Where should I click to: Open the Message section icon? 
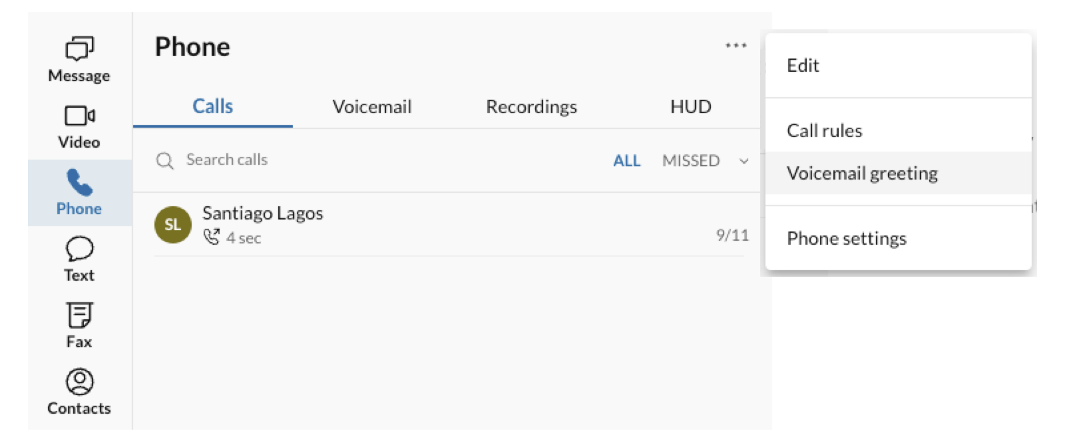pos(79,49)
